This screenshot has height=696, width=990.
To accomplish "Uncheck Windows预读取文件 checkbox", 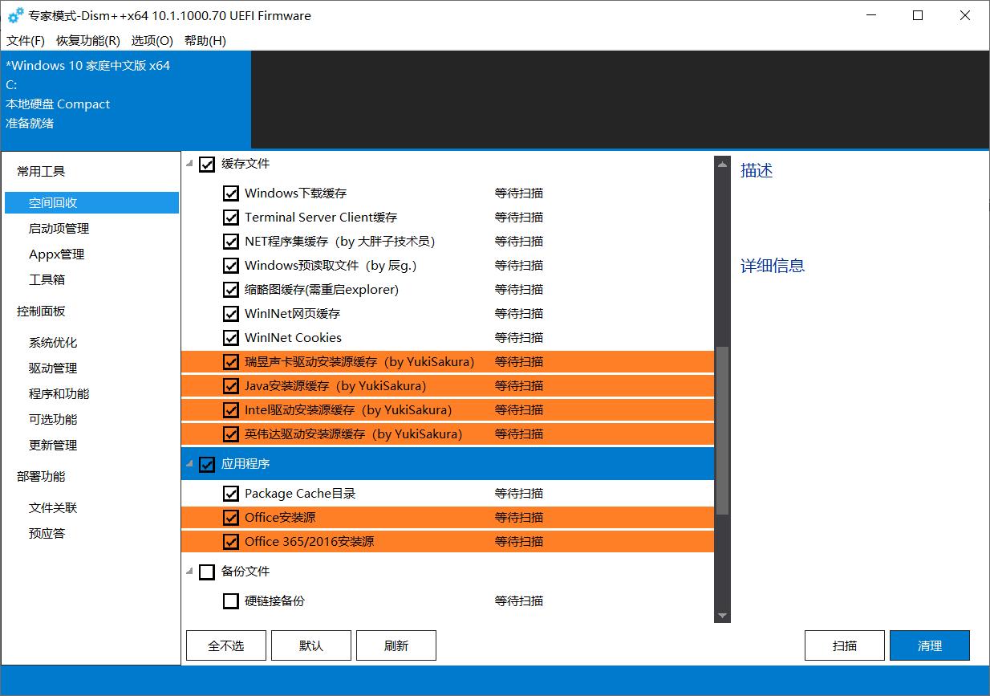I will [231, 266].
